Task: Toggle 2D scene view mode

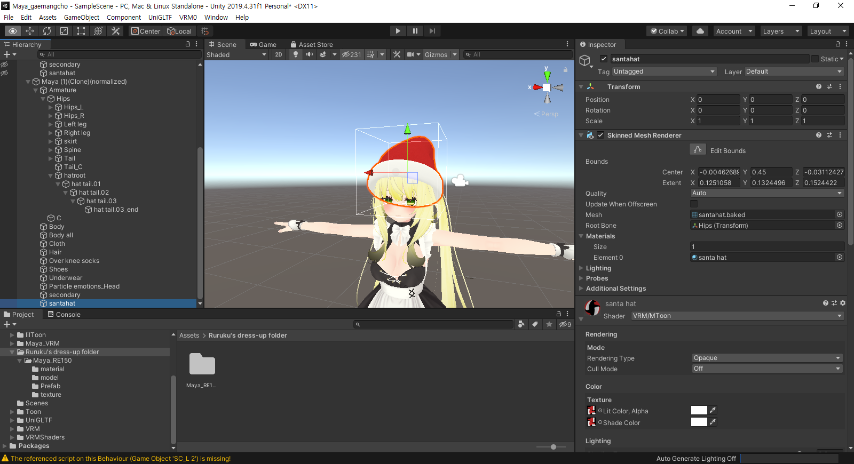Action: pyautogui.click(x=279, y=54)
